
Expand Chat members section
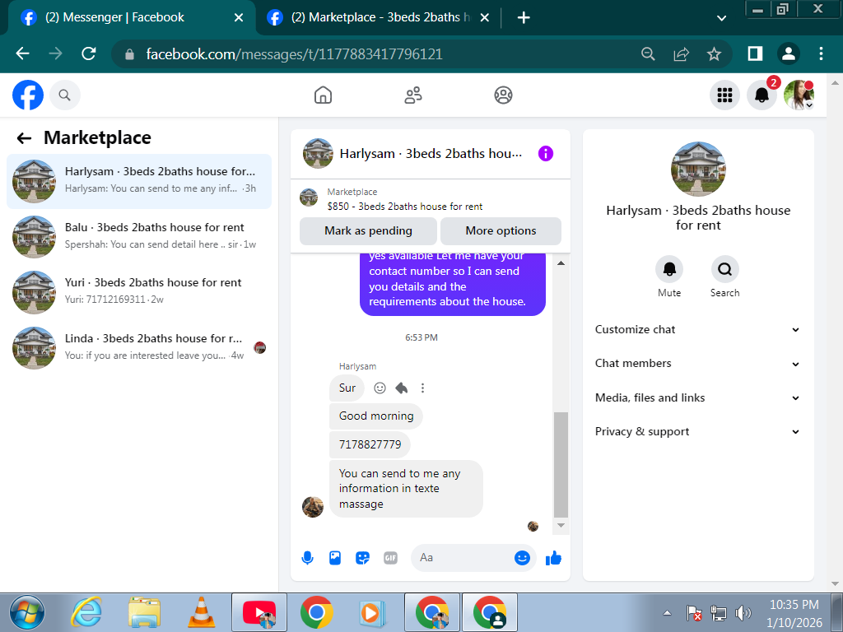click(697, 364)
